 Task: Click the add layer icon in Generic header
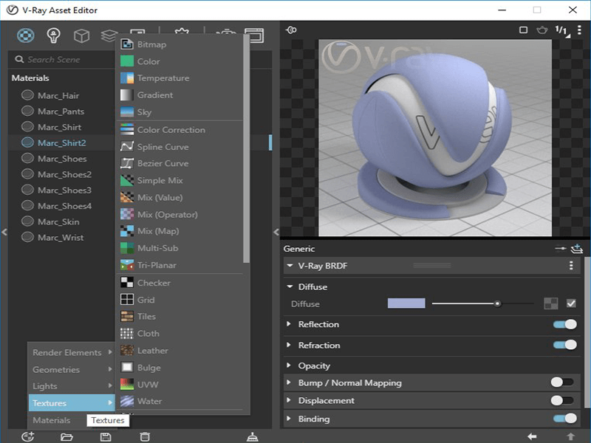[577, 249]
